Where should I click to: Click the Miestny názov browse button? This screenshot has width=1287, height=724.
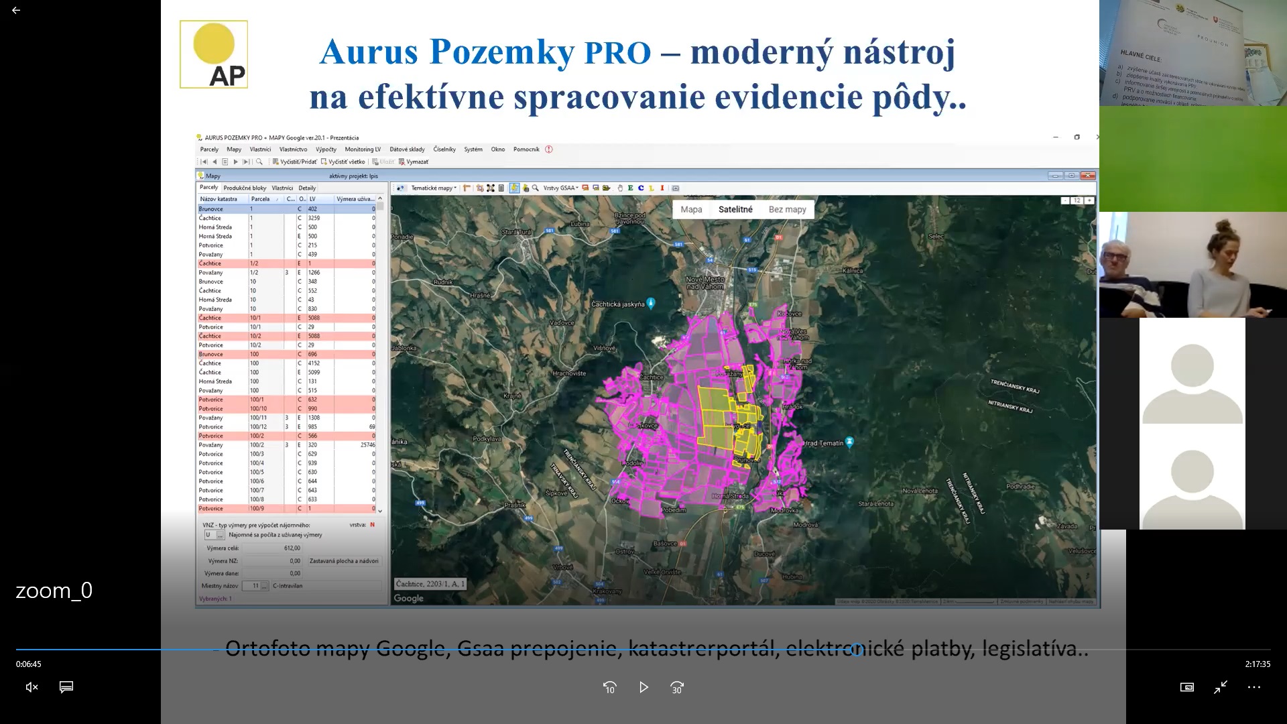265,586
